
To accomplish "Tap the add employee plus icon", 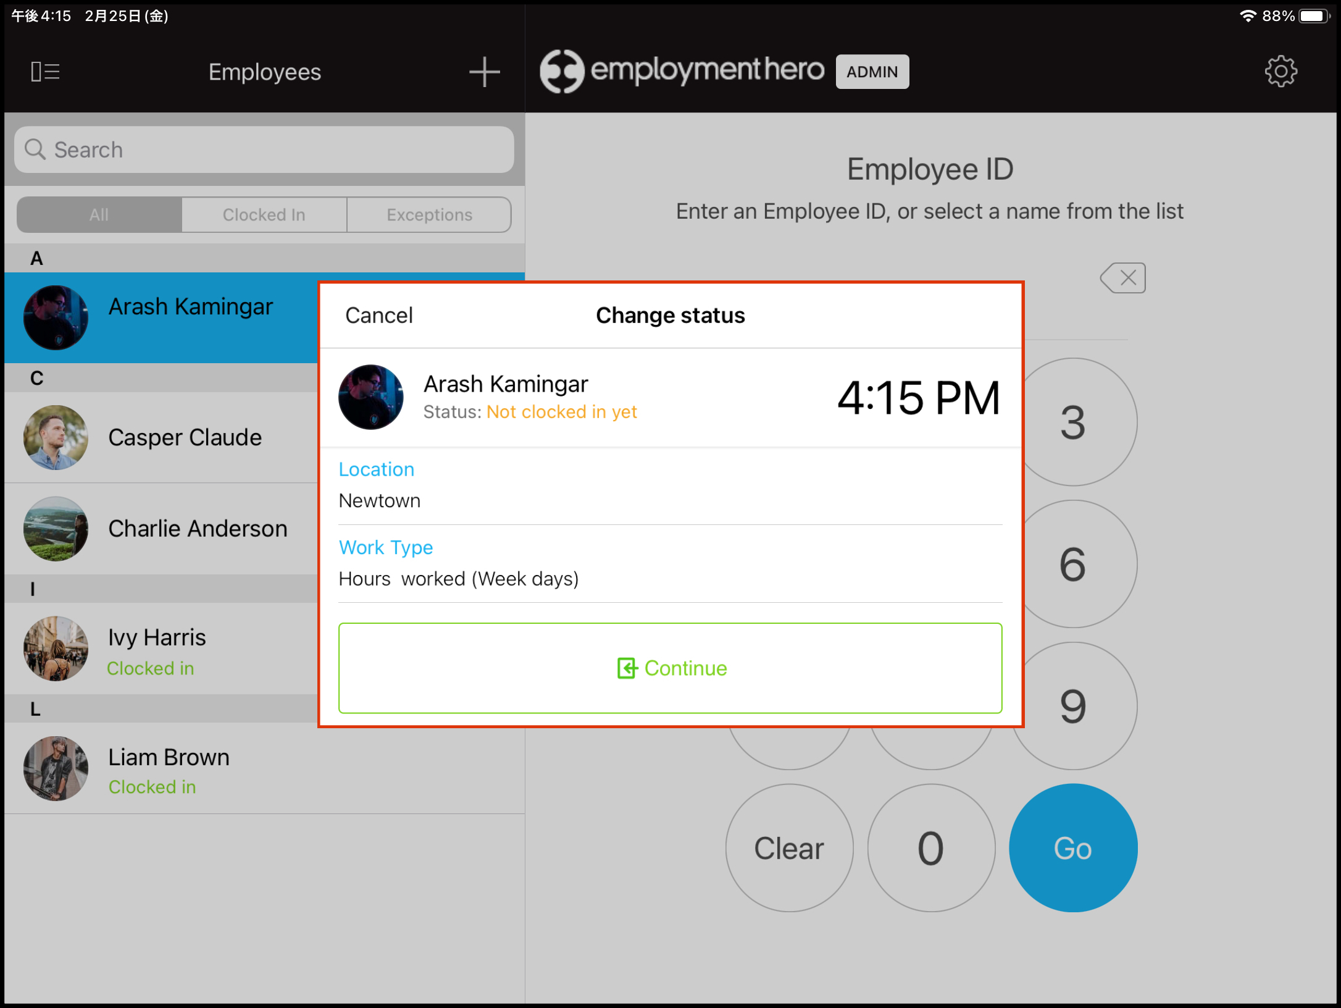I will (x=484, y=71).
